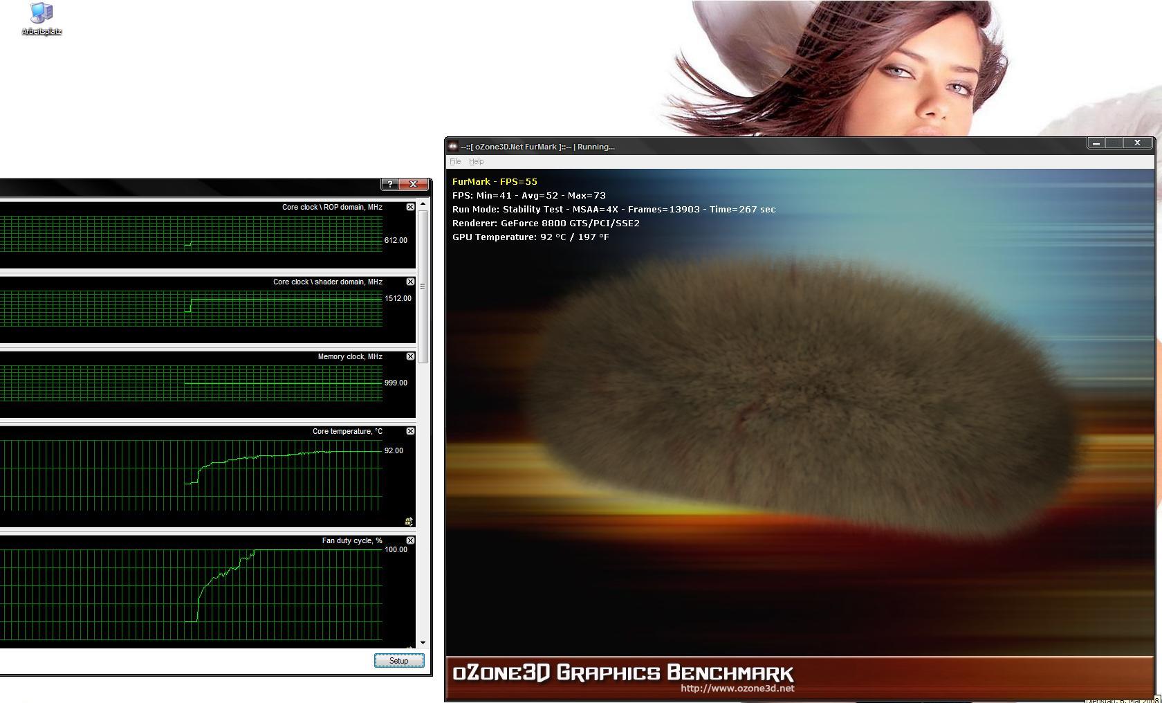Click the lock icon in Core temperature graph

(409, 521)
